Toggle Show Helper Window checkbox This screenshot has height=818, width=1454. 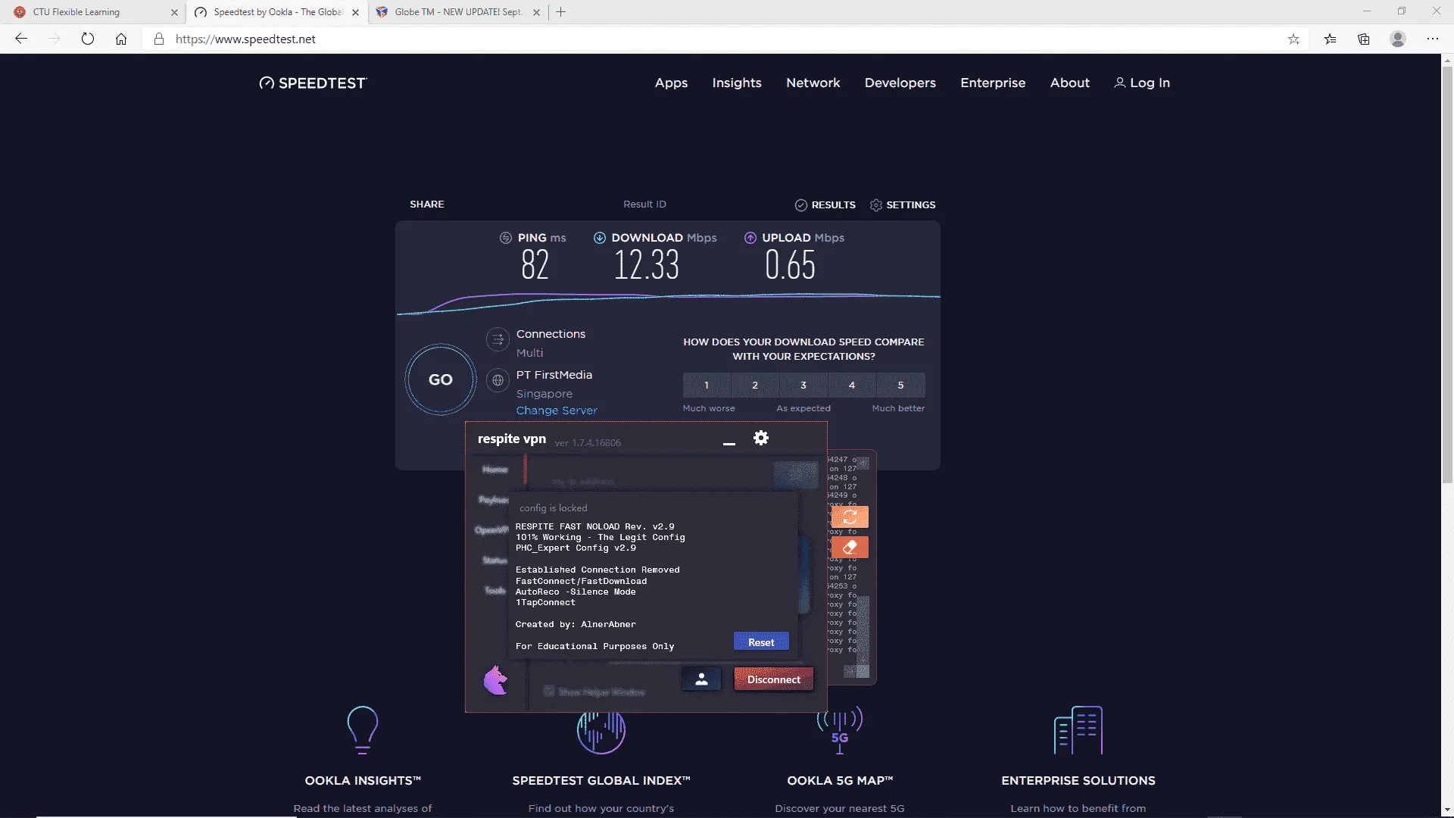(x=549, y=692)
